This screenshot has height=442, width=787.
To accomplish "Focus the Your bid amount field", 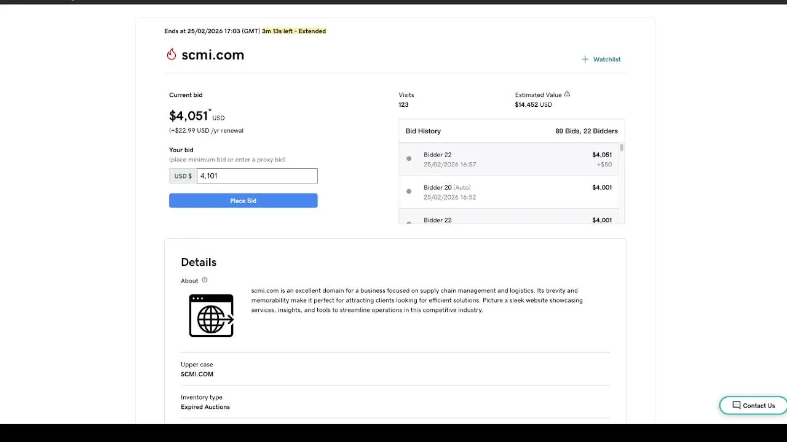I will [x=257, y=176].
